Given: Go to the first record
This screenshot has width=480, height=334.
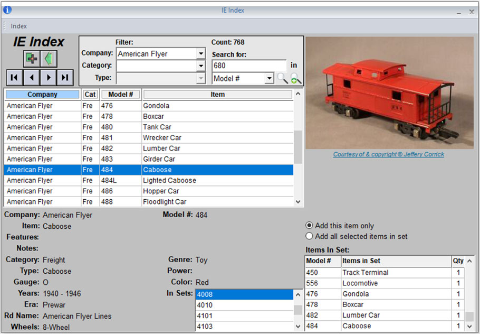Looking at the screenshot, I should tap(14, 77).
